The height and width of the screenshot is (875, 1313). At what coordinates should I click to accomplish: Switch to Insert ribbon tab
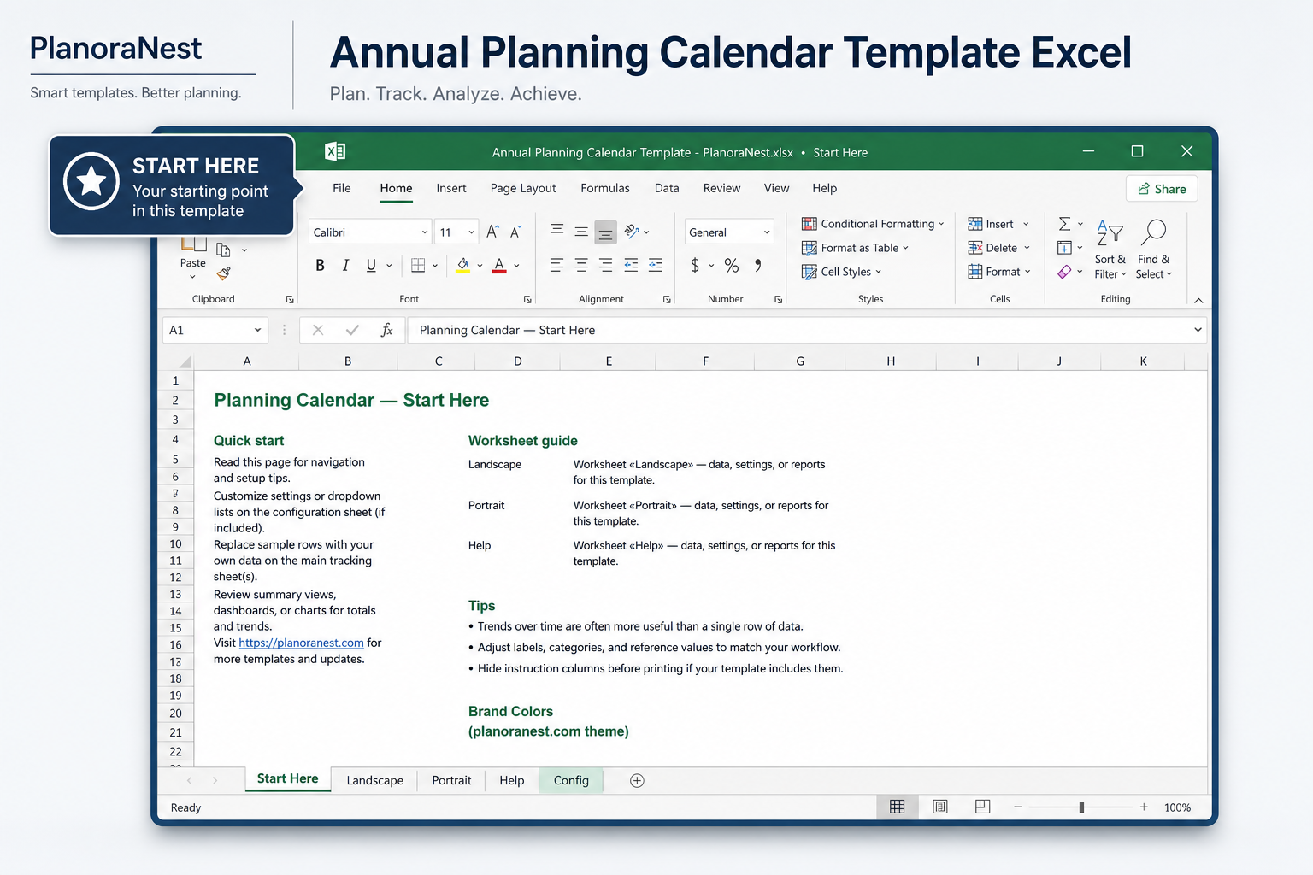(451, 188)
